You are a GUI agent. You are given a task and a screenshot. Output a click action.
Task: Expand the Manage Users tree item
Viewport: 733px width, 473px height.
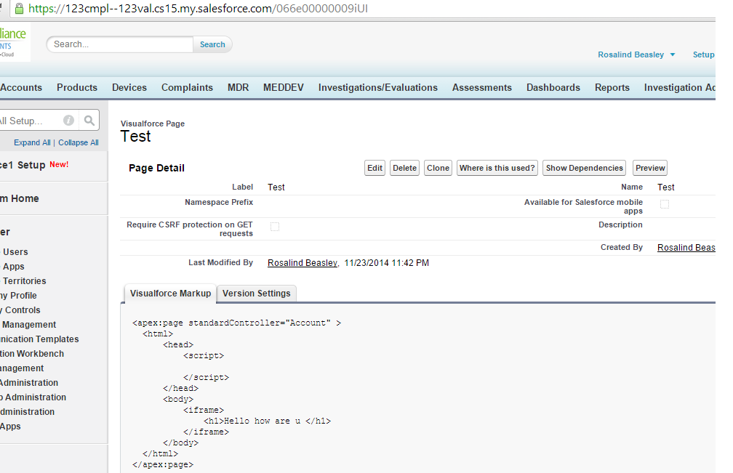[x=15, y=252]
